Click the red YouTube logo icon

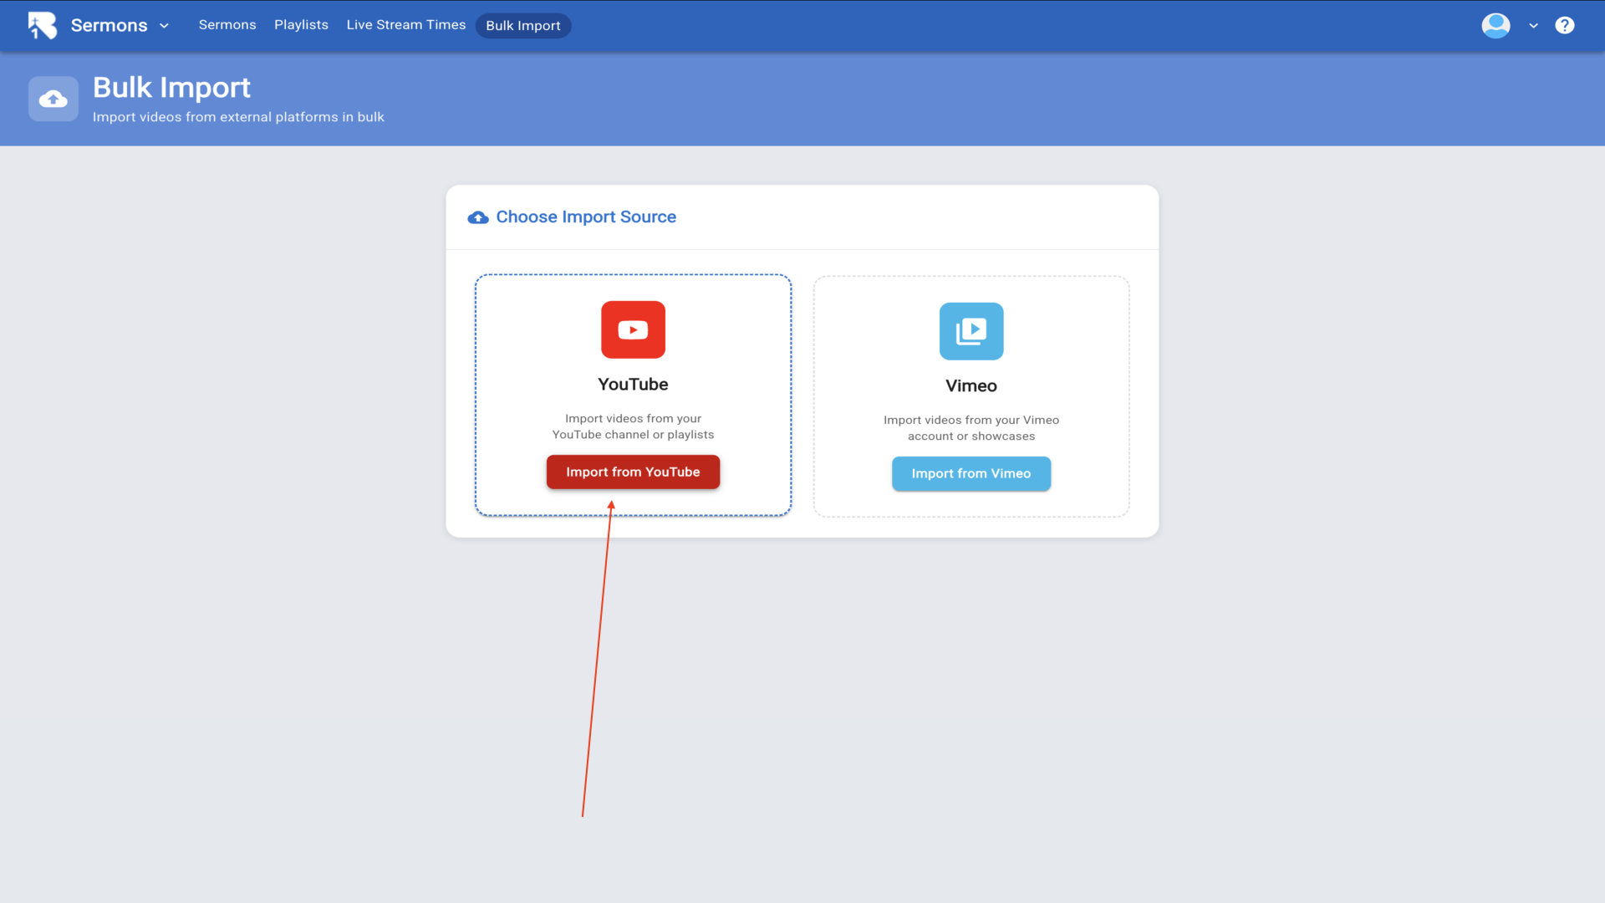tap(633, 329)
